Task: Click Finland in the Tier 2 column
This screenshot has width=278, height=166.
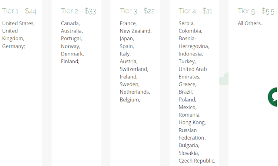Action: coord(70,62)
